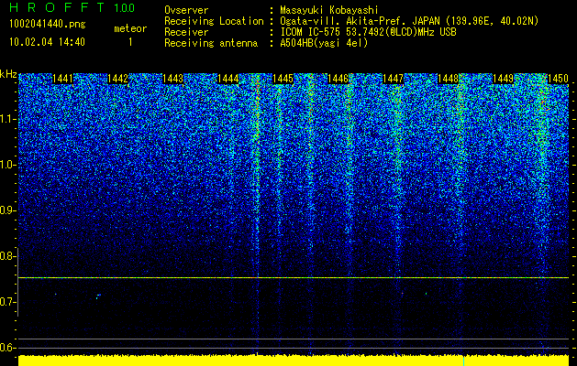Click the HROFFT 1.0.0 title text
The width and height of the screenshot is (577, 366).
point(72,7)
